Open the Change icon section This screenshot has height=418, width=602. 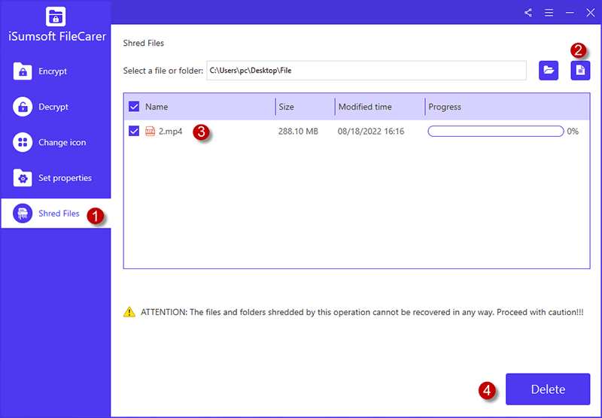pos(56,142)
